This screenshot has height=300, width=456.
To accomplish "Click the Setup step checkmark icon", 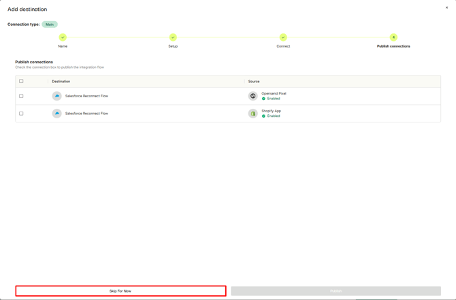I will pyautogui.click(x=173, y=37).
